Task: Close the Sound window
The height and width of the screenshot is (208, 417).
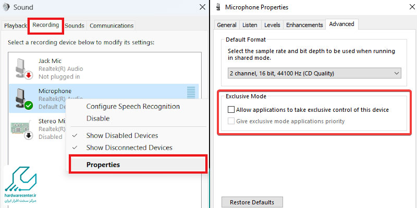Action: click(x=202, y=7)
